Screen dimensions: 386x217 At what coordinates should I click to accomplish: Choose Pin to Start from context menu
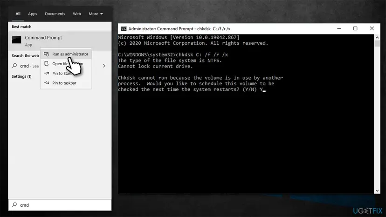pyautogui.click(x=66, y=73)
